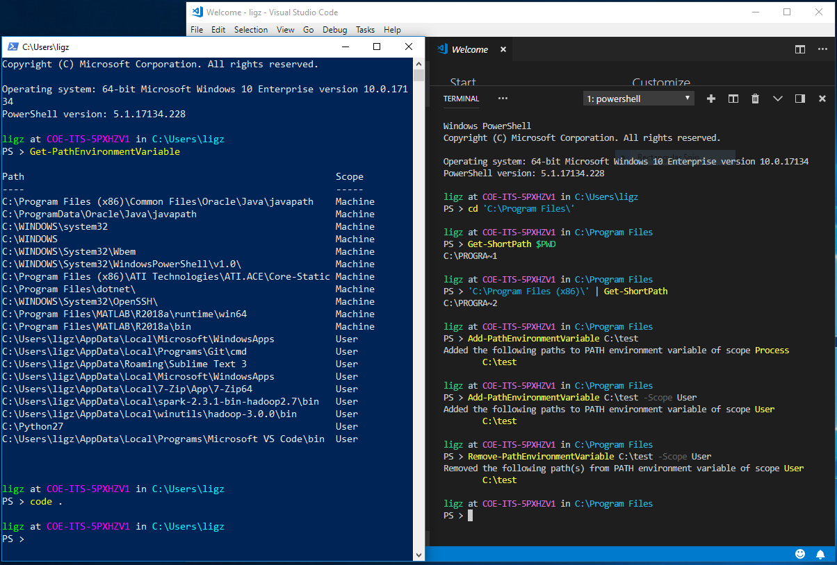
Task: Click the PowerShell icon in console title bar
Action: [x=13, y=47]
